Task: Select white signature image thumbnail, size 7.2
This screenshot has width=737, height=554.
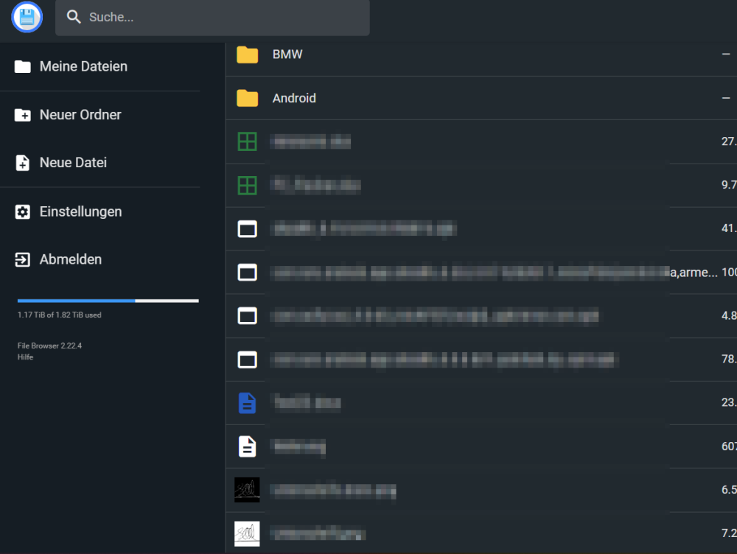Action: click(247, 534)
